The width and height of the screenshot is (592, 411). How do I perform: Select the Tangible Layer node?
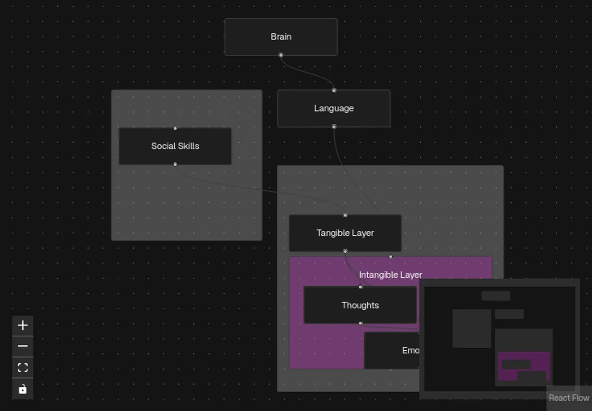[x=345, y=233]
